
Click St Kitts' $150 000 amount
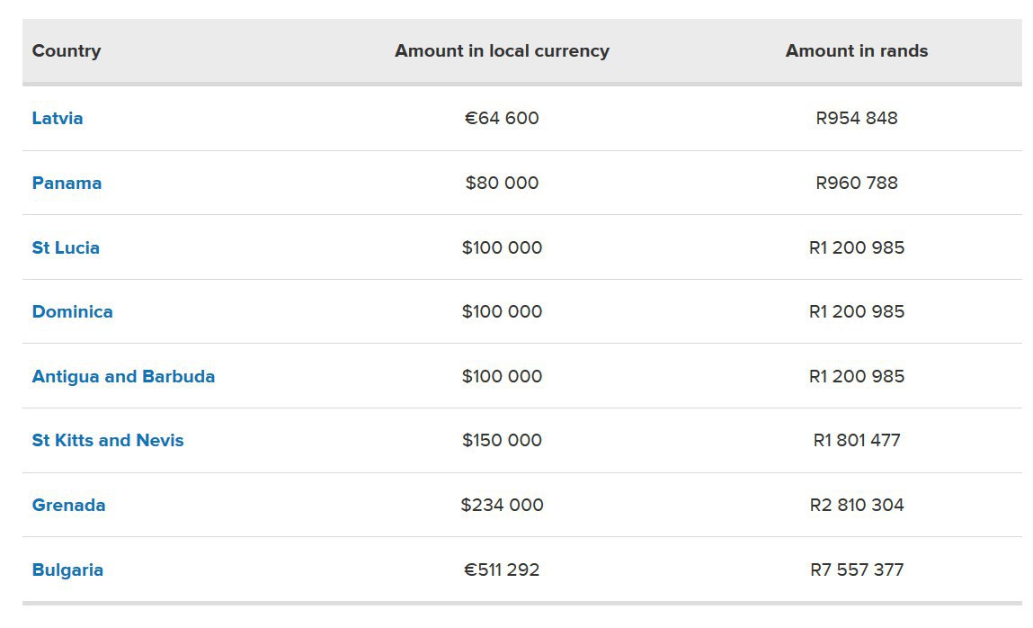502,440
